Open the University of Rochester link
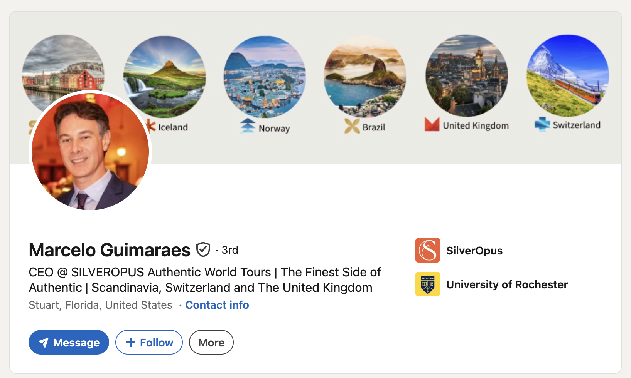 [x=507, y=284]
